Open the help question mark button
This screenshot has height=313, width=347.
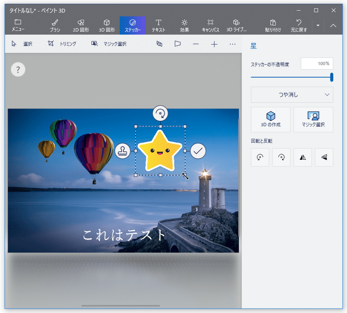[x=18, y=69]
